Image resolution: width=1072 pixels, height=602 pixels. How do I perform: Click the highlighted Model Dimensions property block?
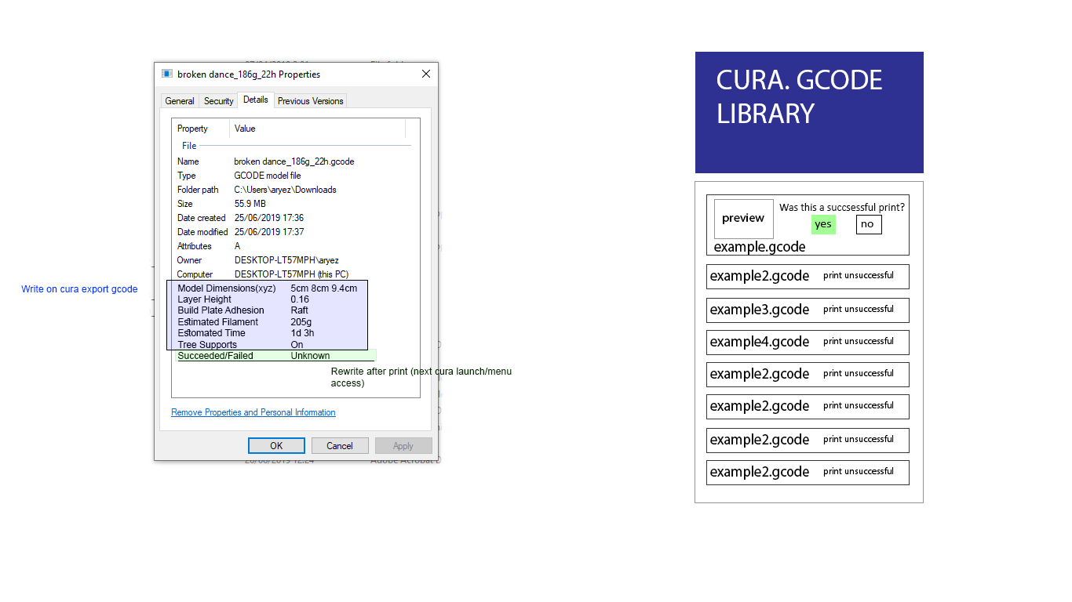[267, 314]
